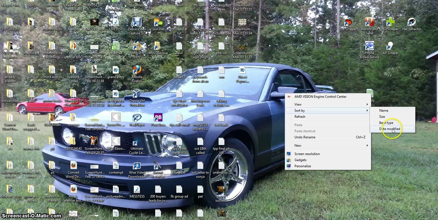This screenshot has width=438, height=220.
Task: Expand the View submenu in context menu
Action: [328, 105]
